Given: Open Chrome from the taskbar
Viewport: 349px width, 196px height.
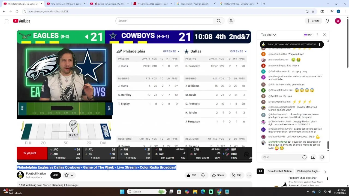Looking at the screenshot, I should pyautogui.click(x=219, y=192).
